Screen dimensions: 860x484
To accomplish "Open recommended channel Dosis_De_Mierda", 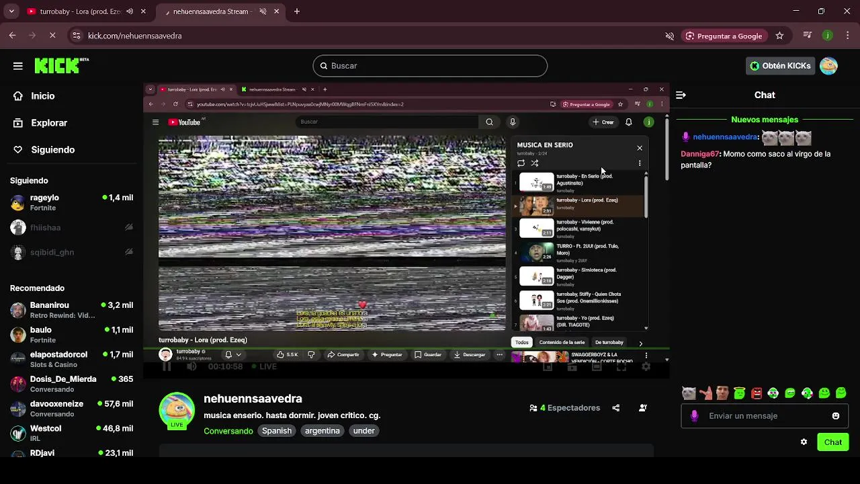I will coord(72,384).
